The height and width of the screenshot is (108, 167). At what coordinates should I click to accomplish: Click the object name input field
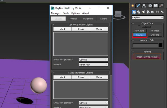point(146,45)
